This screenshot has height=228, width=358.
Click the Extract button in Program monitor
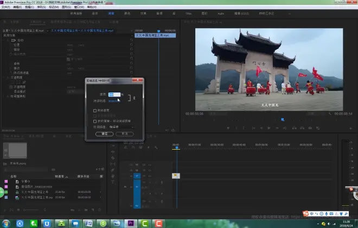pos(302,128)
